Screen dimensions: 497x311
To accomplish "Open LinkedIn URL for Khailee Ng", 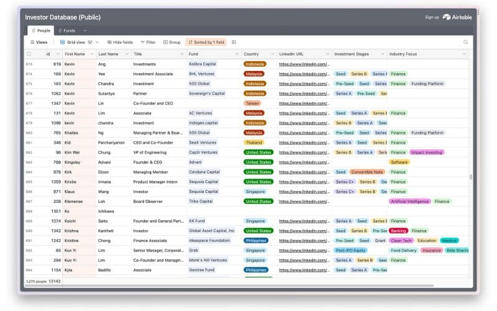I will click(304, 132).
